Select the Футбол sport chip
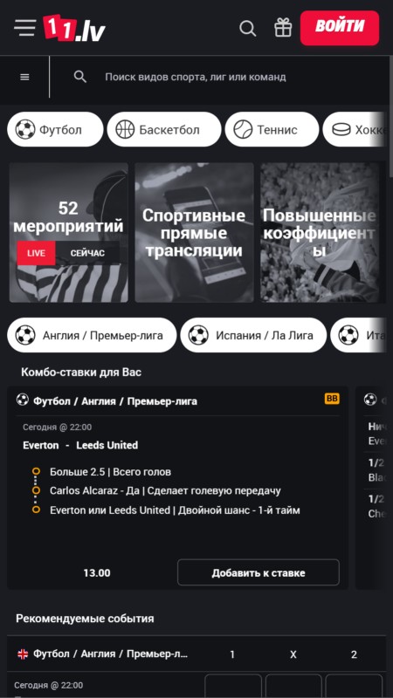 [x=55, y=129]
